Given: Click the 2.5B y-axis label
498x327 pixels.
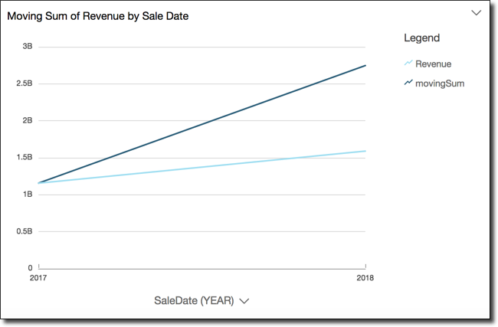Looking at the screenshot, I should 24,83.
